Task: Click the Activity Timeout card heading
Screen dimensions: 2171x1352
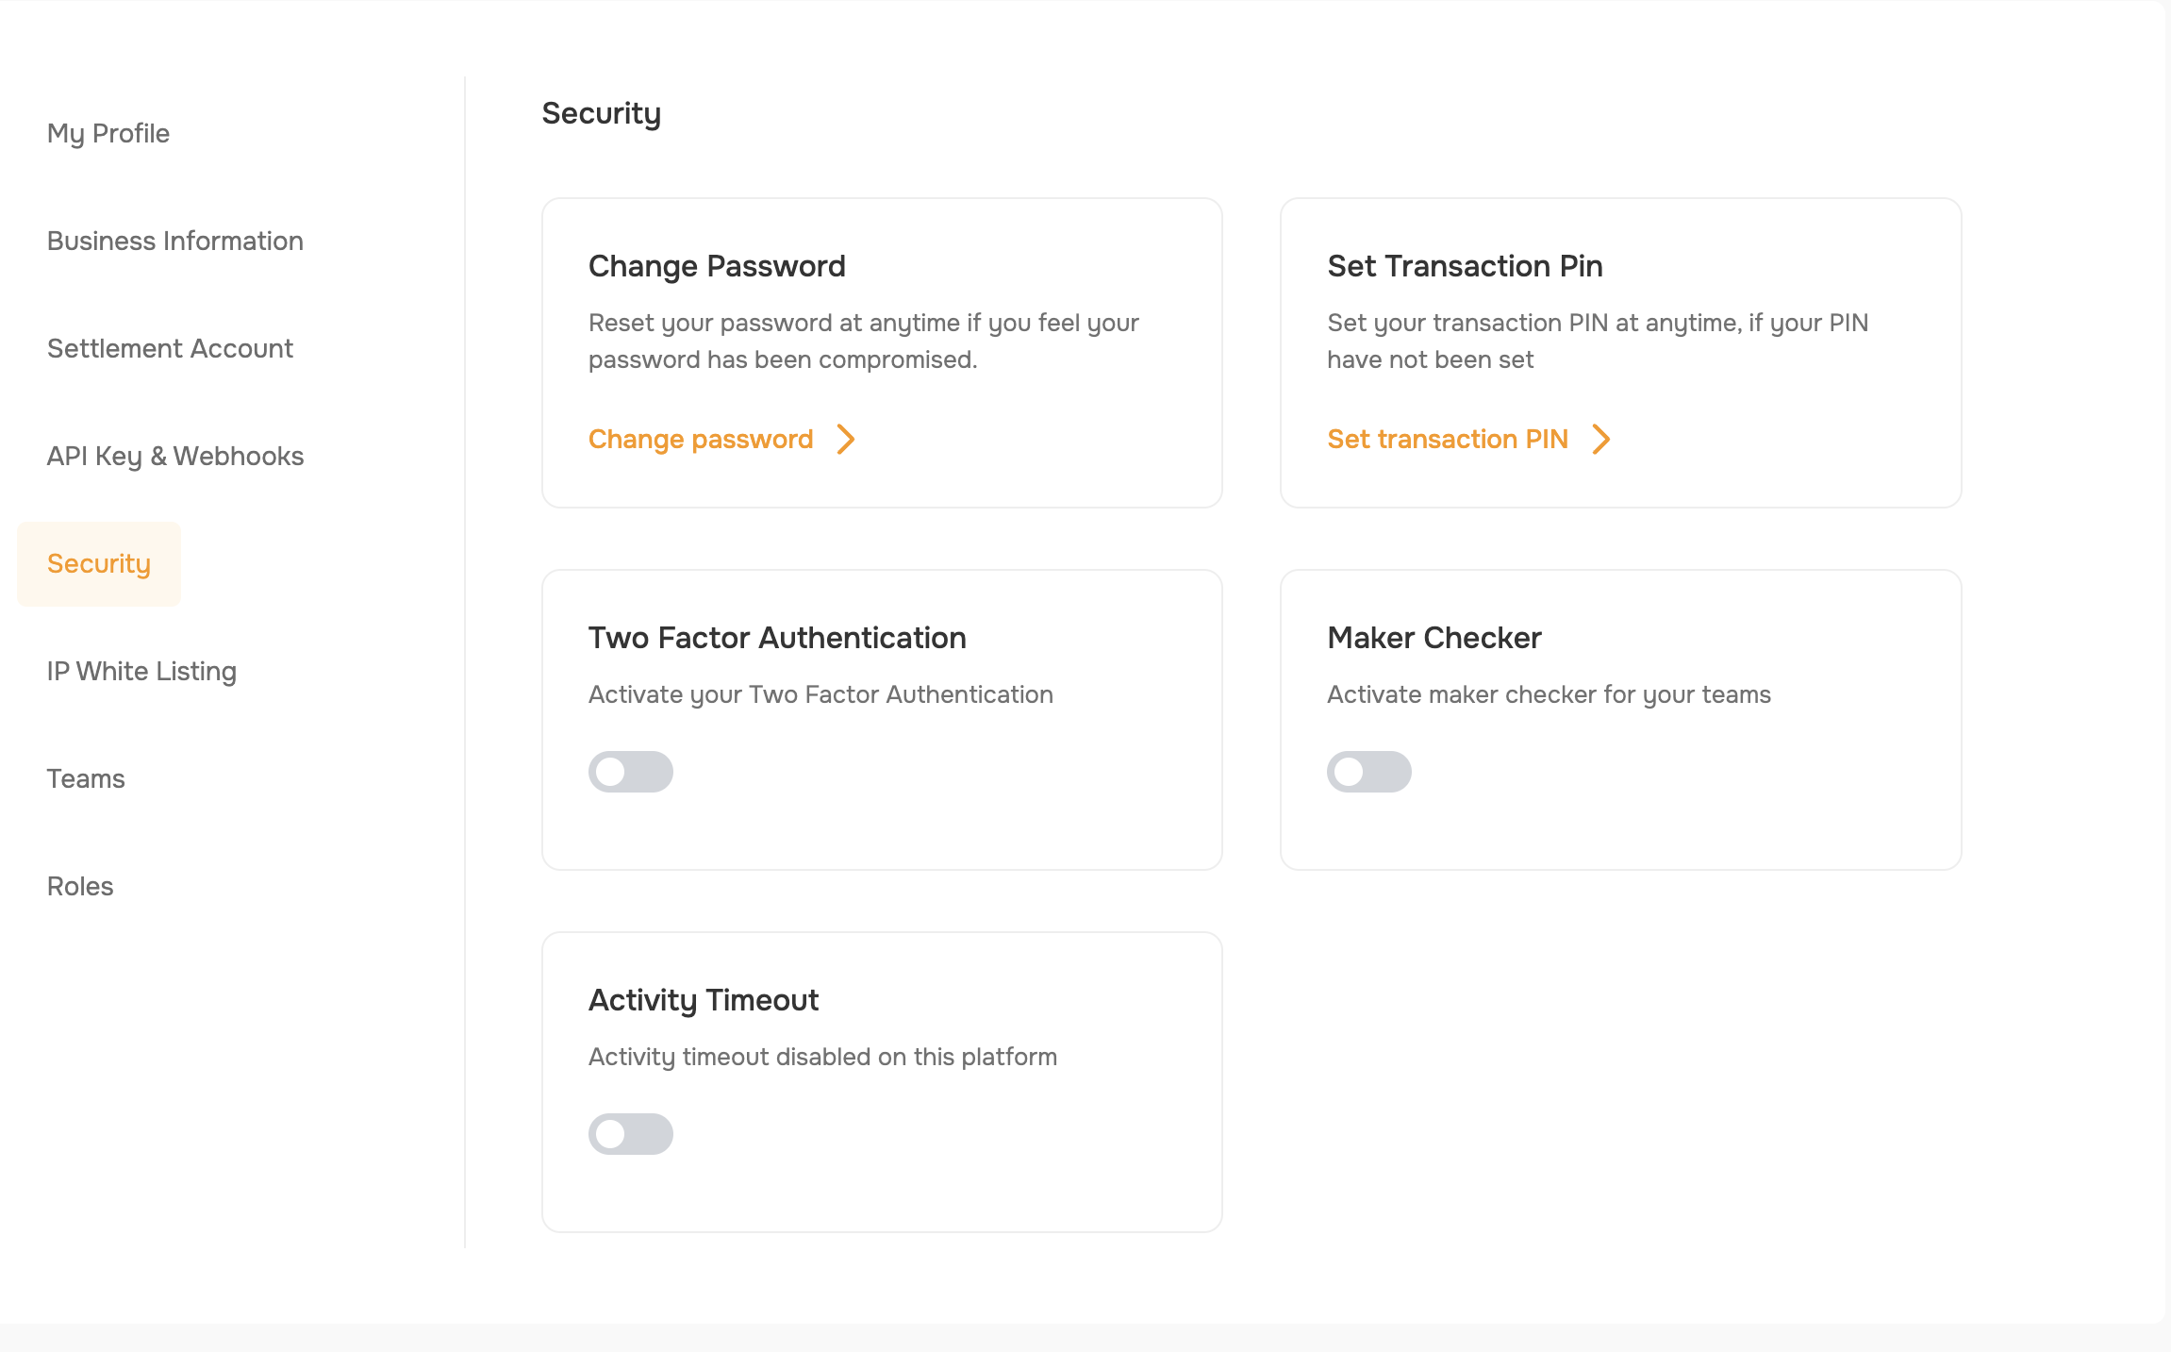Action: pyautogui.click(x=704, y=1000)
